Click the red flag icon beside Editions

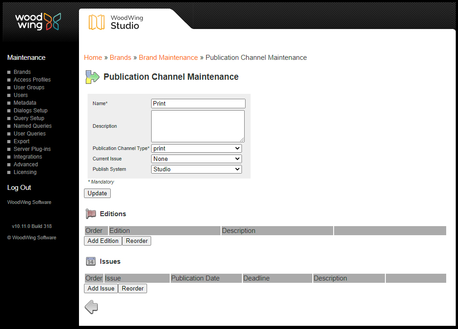[90, 213]
